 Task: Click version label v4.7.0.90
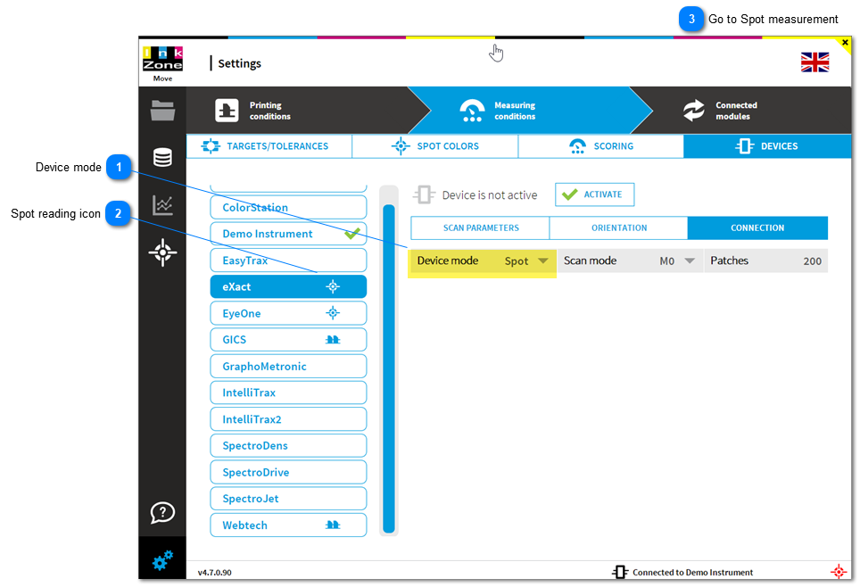tap(214, 572)
